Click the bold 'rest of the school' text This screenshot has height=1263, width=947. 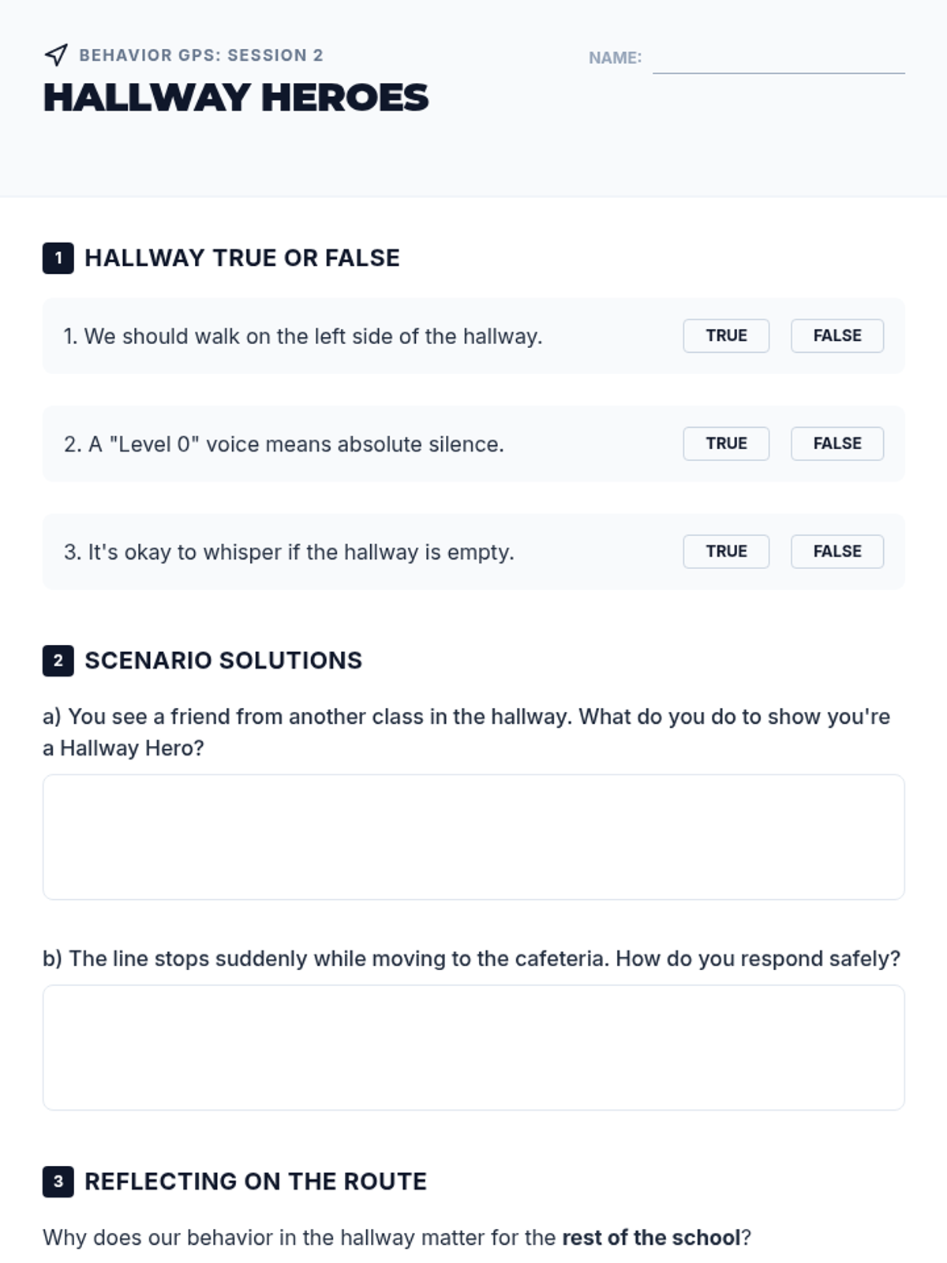[x=651, y=1237]
